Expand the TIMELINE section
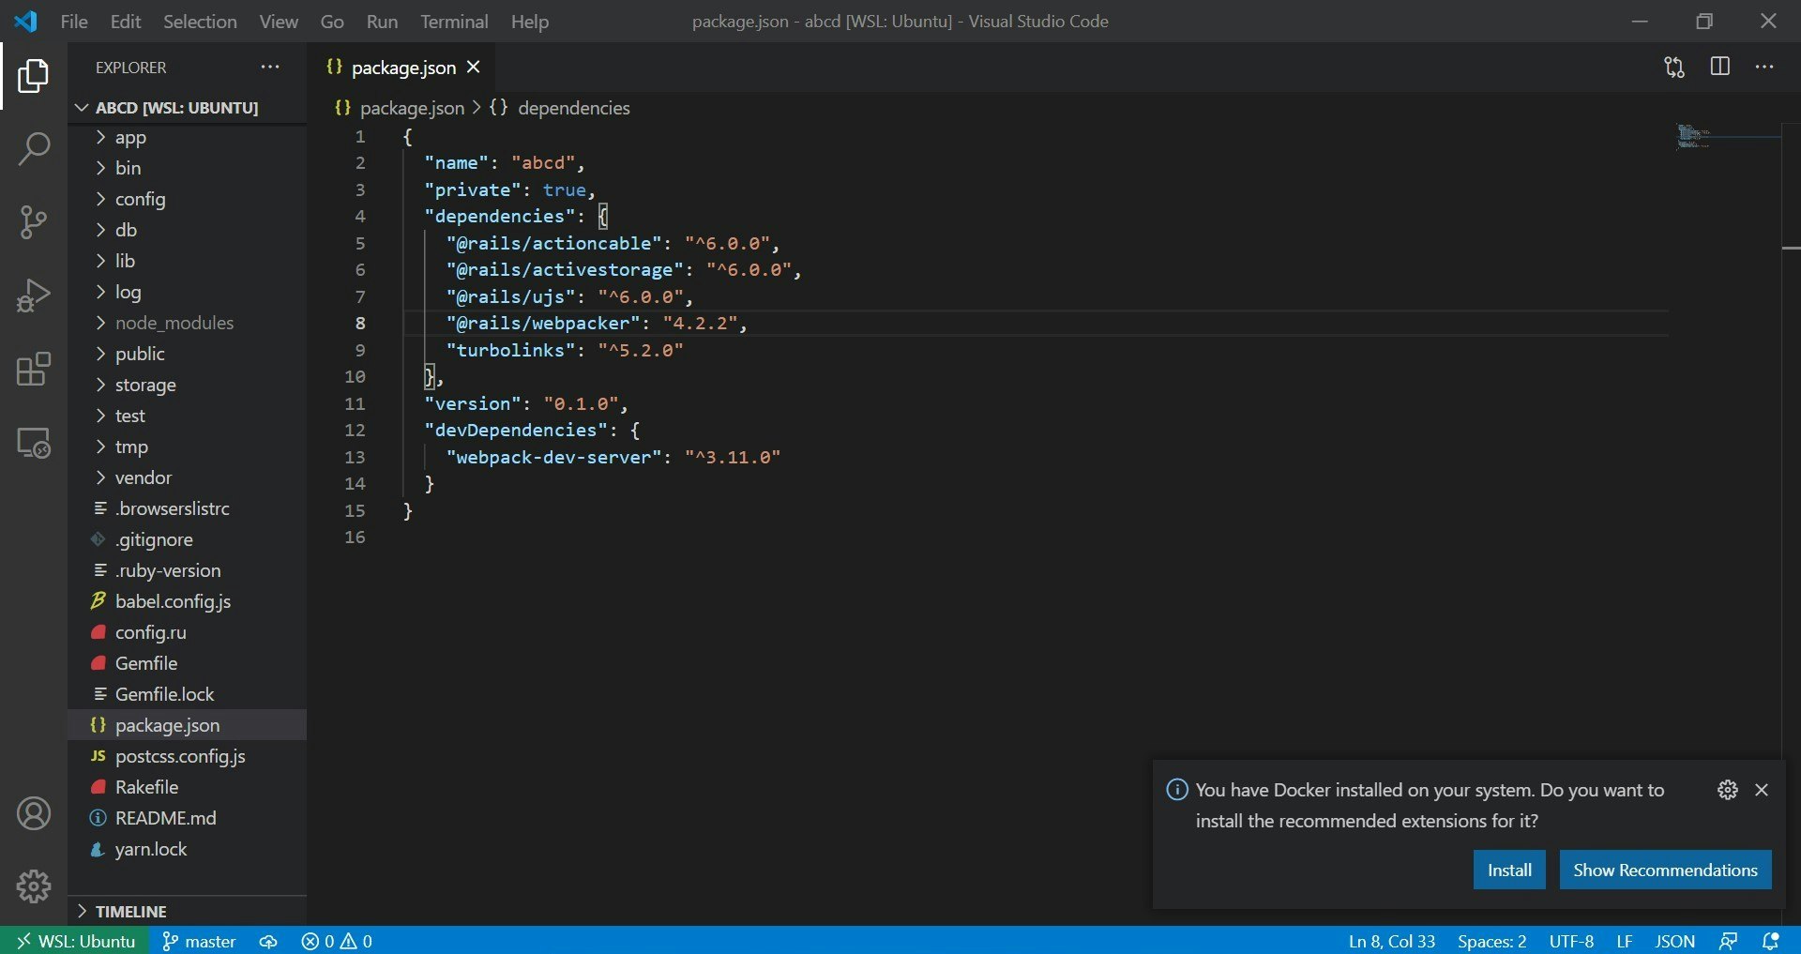1801x954 pixels. (x=188, y=911)
